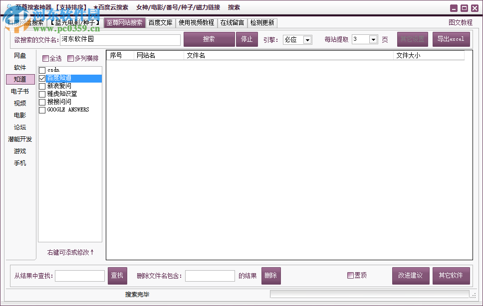Screen dimensions: 483x306
Task: Click the 删除文件名包含 input field
Action: click(210, 276)
